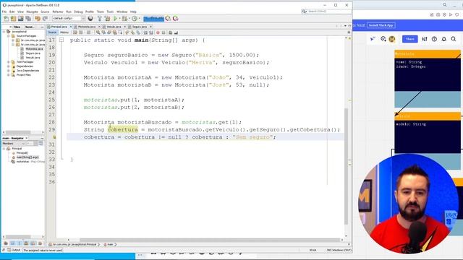
Task: Select the Source view button
Action: click(x=52, y=32)
